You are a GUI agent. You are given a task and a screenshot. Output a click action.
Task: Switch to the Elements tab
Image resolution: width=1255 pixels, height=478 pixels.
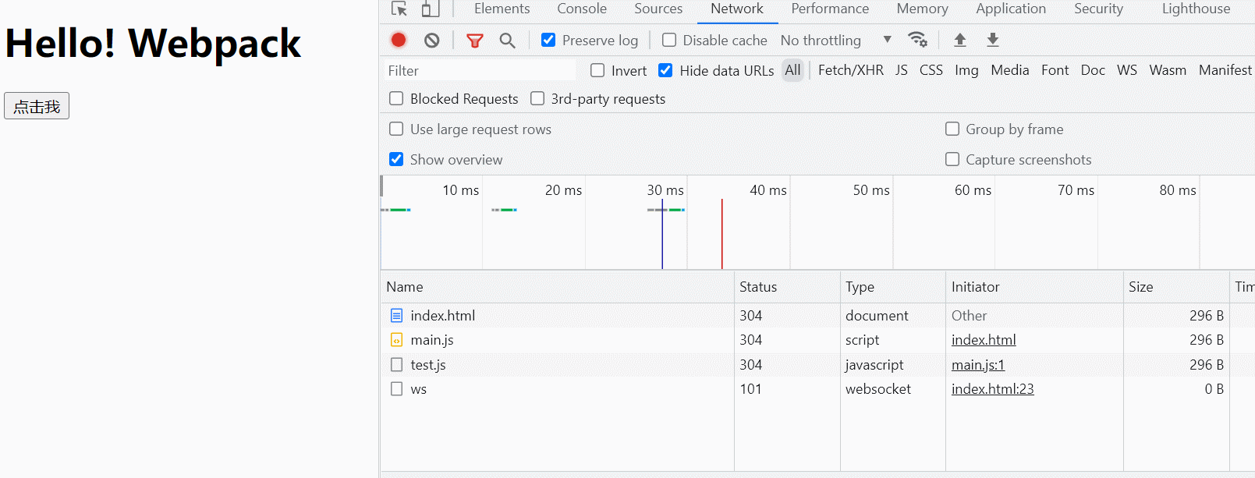502,9
